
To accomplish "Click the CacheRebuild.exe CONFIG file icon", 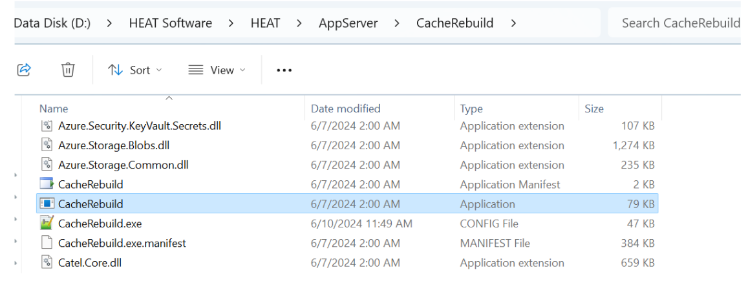I will (x=47, y=224).
